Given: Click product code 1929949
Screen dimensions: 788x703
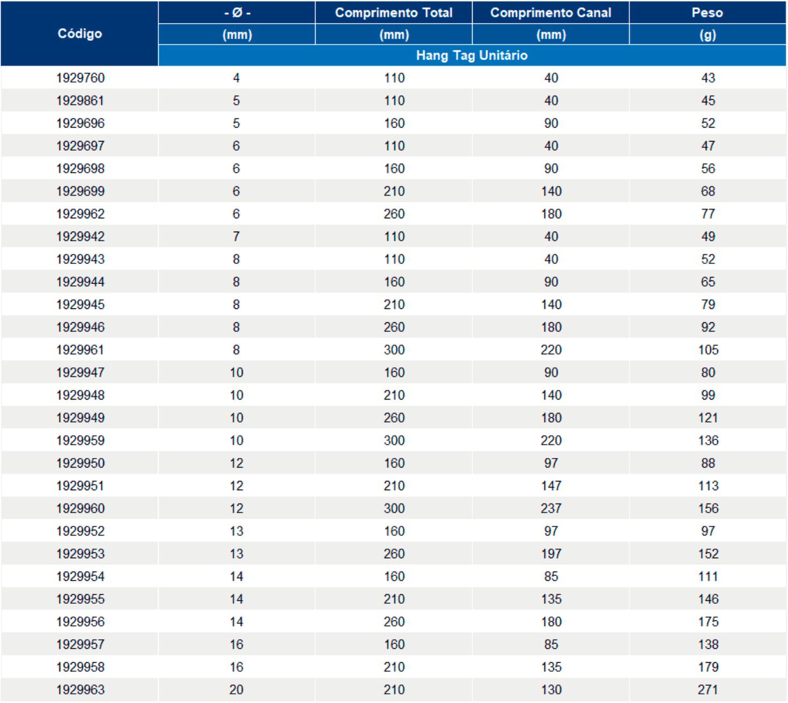Looking at the screenshot, I should click(x=80, y=418).
